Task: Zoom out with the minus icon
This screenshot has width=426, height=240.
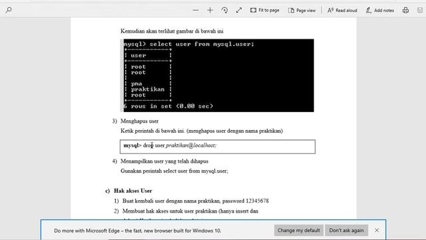Action: [x=196, y=11]
